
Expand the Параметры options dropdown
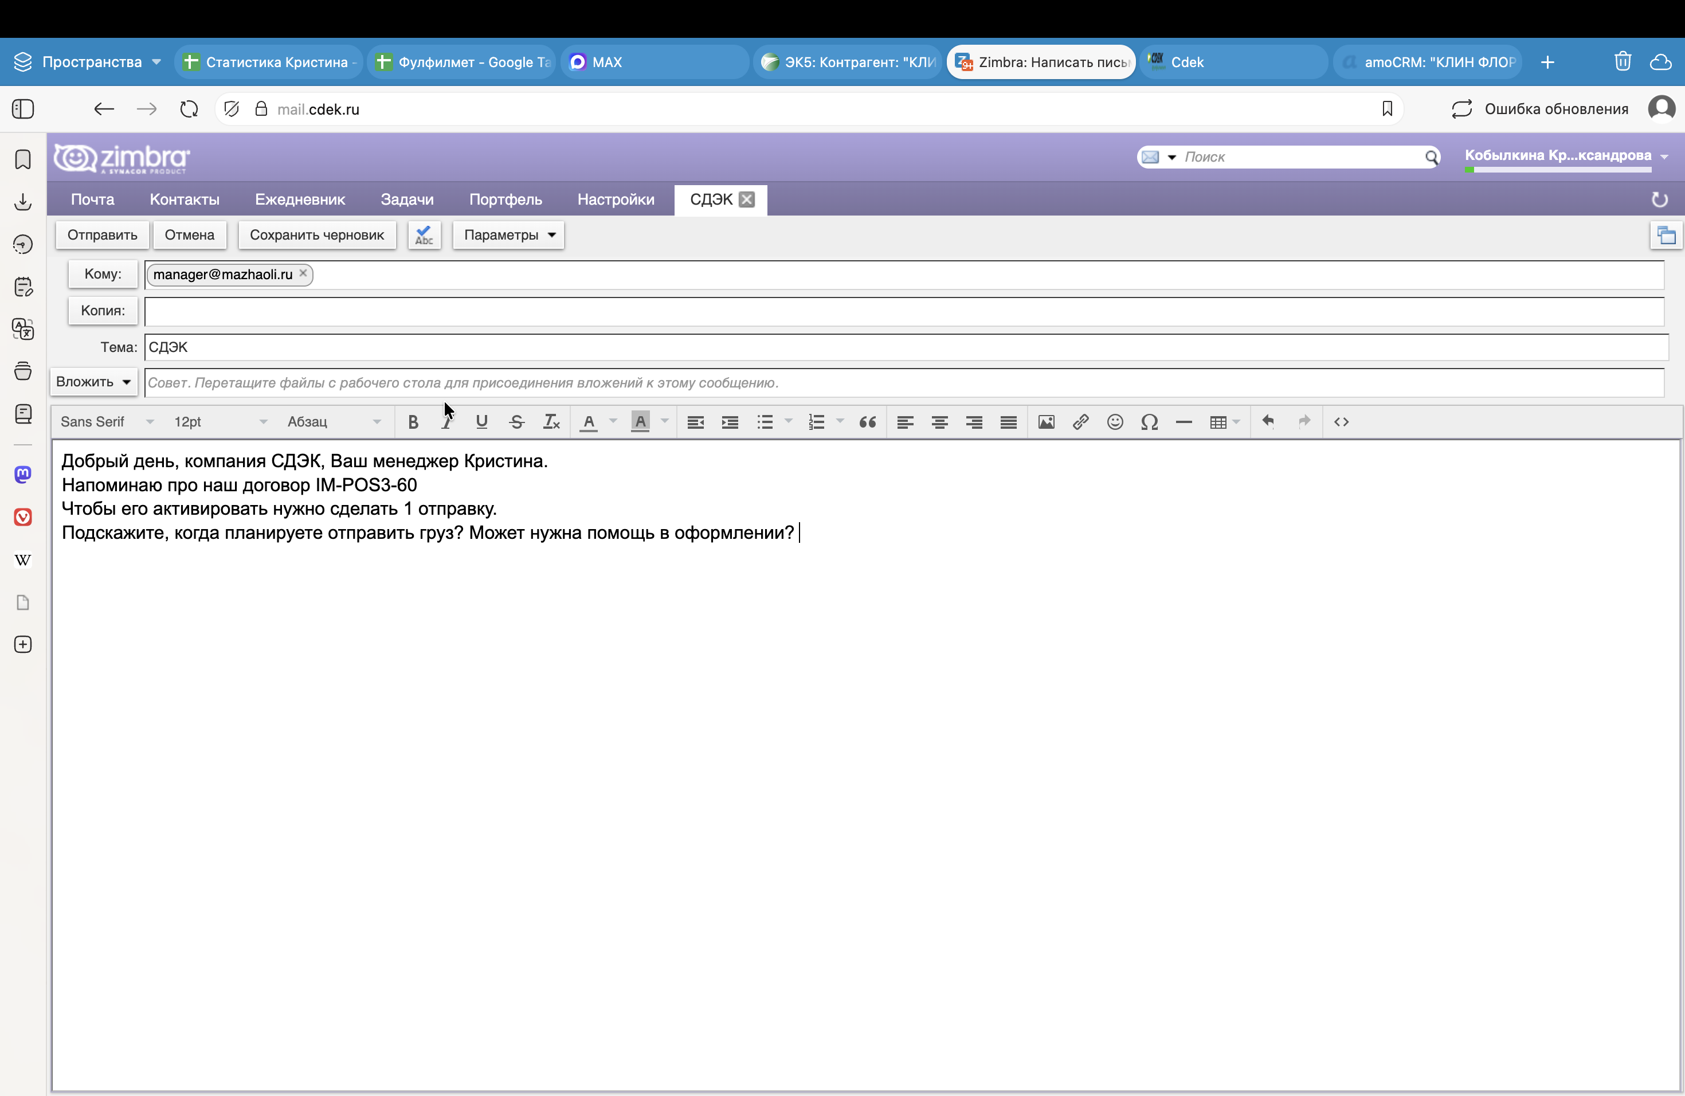[508, 235]
